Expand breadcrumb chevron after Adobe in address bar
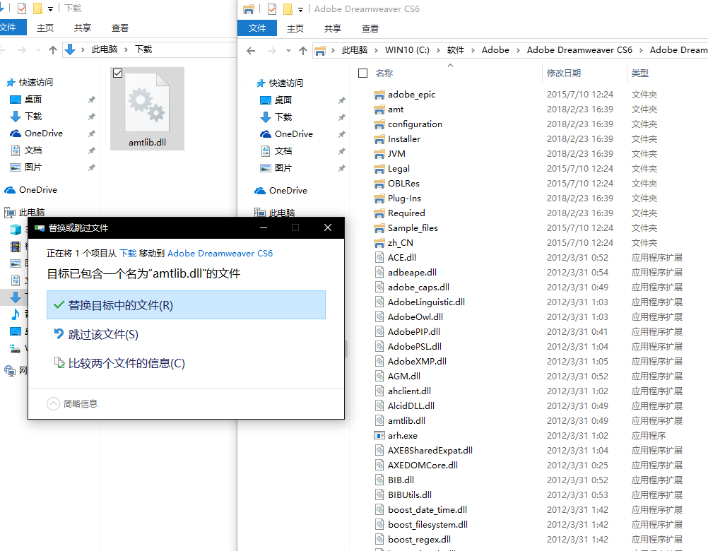Viewport: 708px width, 551px height. pos(518,50)
